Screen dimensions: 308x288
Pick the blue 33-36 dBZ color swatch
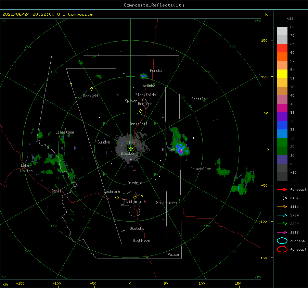tap(282, 125)
